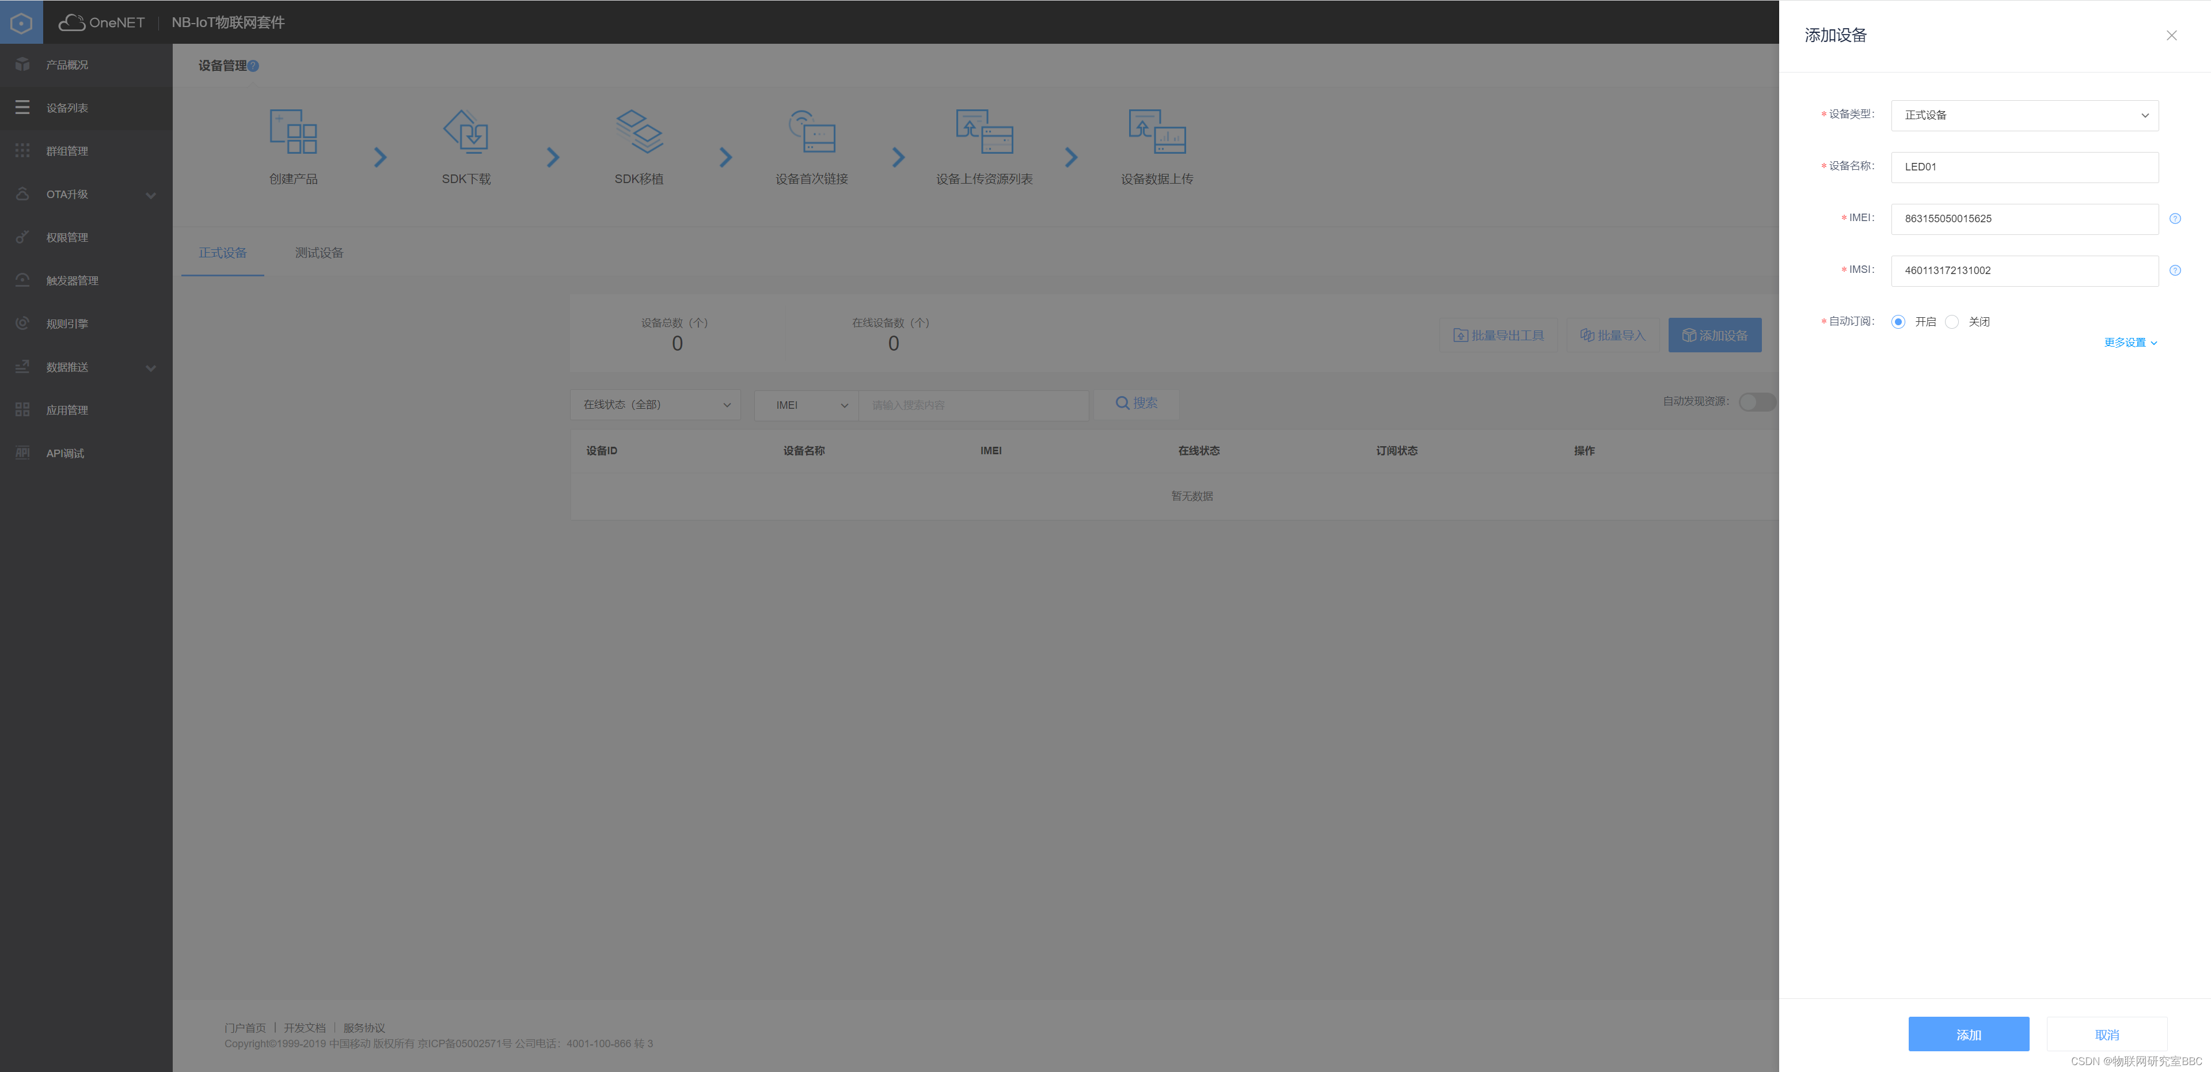Click the help icon beside 设备管理
Viewport: 2211px width, 1072px height.
(253, 66)
